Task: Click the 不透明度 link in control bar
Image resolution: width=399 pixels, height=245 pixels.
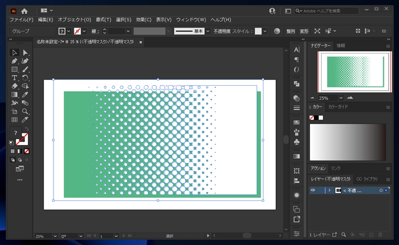Action: point(222,31)
